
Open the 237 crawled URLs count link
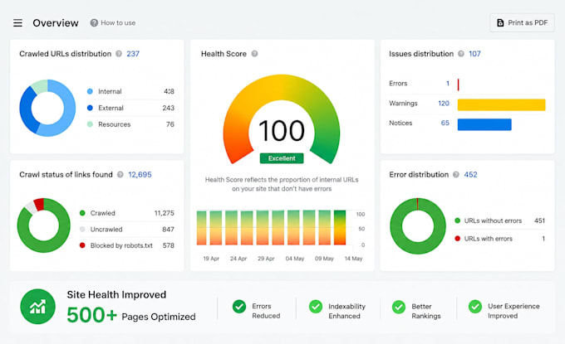click(133, 54)
